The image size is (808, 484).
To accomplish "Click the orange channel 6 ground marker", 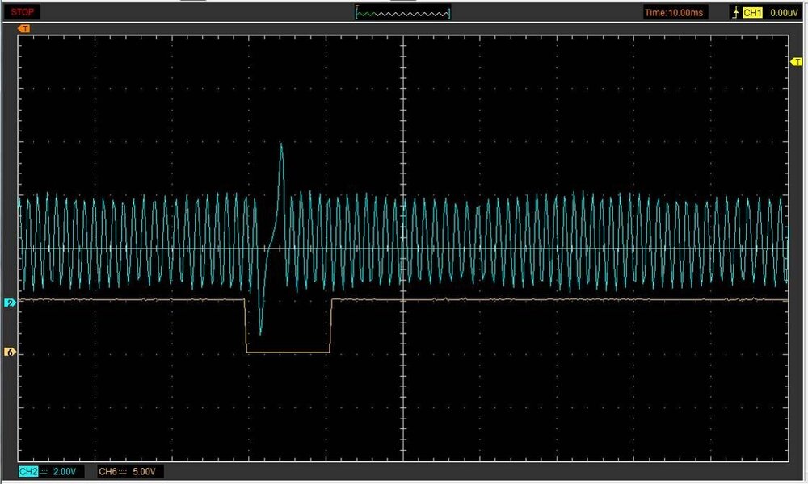I will [11, 353].
